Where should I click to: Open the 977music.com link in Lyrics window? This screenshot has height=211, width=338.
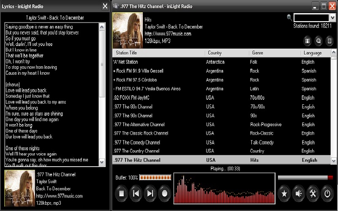coord(59,196)
